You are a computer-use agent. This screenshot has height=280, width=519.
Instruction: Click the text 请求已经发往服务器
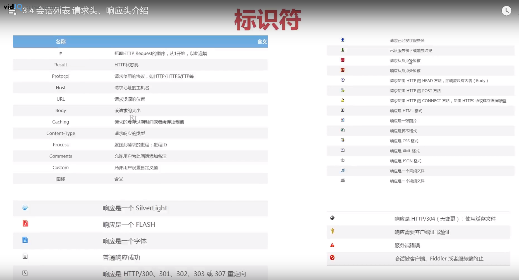click(407, 40)
